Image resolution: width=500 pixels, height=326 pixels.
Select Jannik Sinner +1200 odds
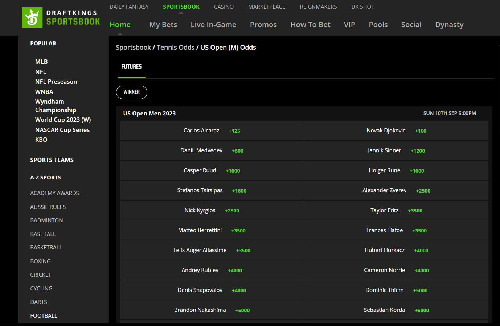coord(396,150)
